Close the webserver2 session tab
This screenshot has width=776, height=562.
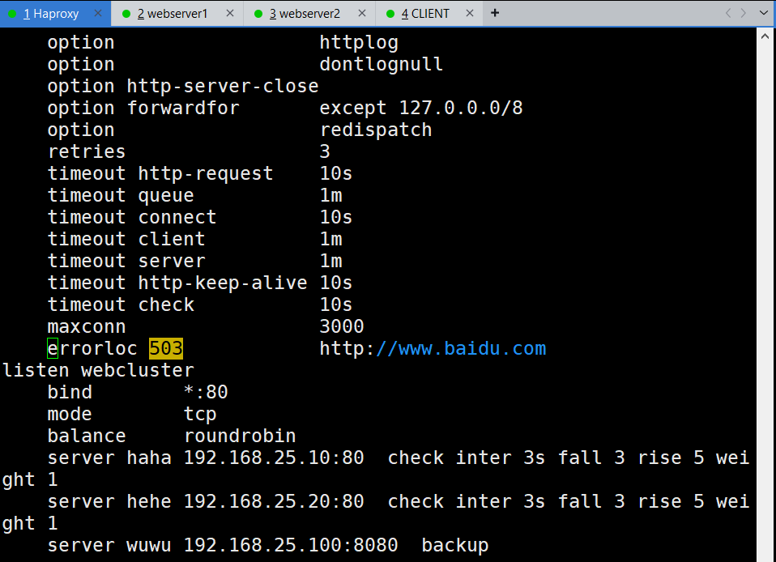coord(362,13)
